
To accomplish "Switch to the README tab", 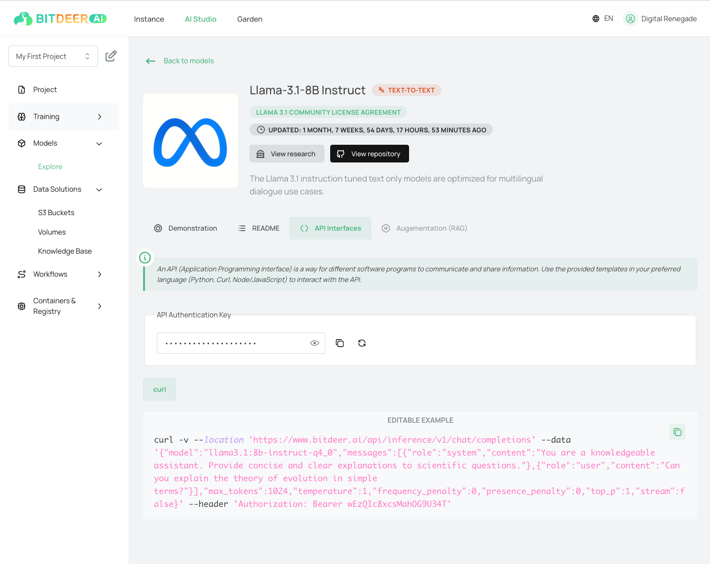I will pyautogui.click(x=259, y=228).
